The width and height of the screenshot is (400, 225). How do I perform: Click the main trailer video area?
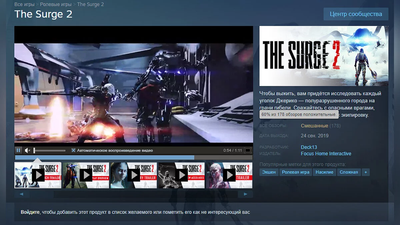(134, 86)
